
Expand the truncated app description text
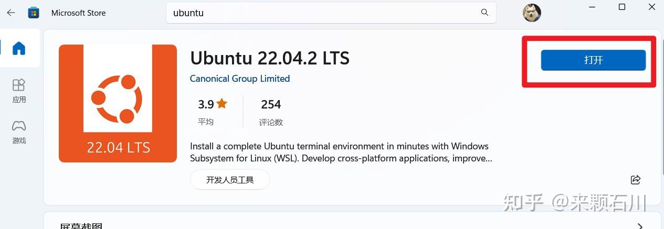[341, 152]
